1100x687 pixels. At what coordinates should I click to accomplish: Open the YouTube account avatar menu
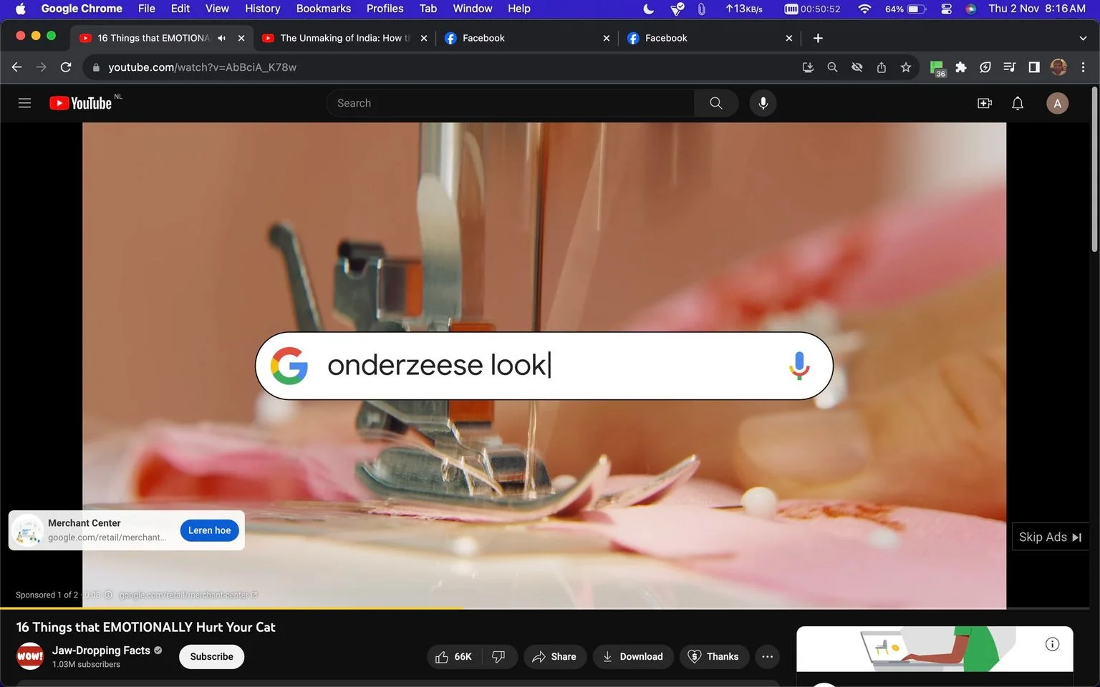click(x=1058, y=103)
